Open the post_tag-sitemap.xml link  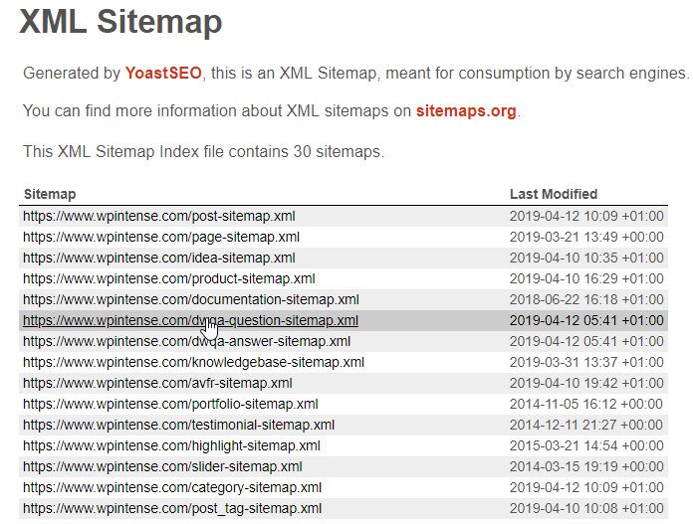[172, 508]
